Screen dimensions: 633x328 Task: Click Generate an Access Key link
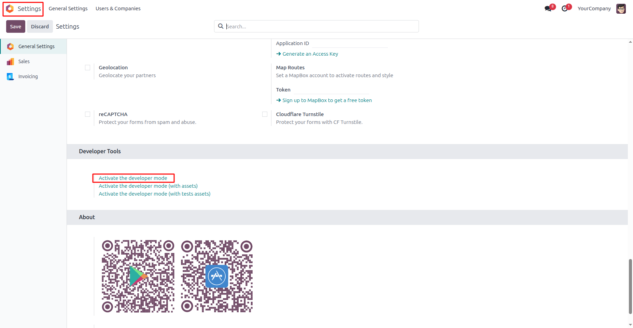307,54
